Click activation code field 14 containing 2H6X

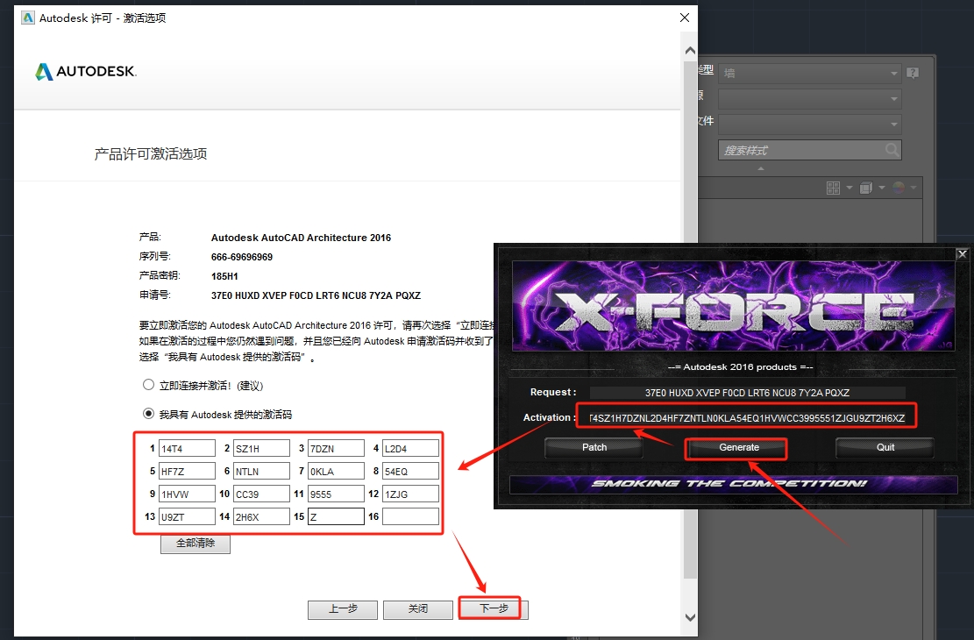261,516
